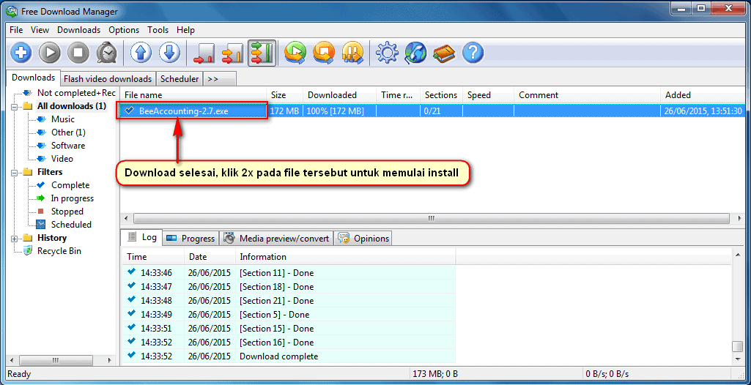Image resolution: width=751 pixels, height=385 pixels.
Task: Click the tree panel horizontal scrollbar thumb
Action: click(x=56, y=360)
